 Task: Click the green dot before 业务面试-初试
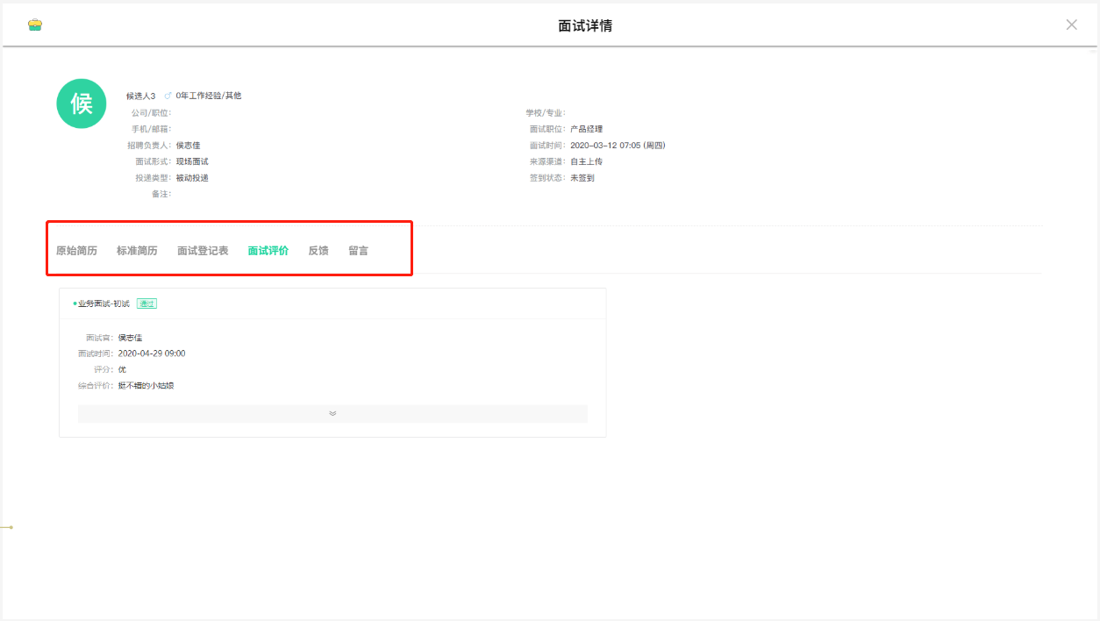[75, 303]
